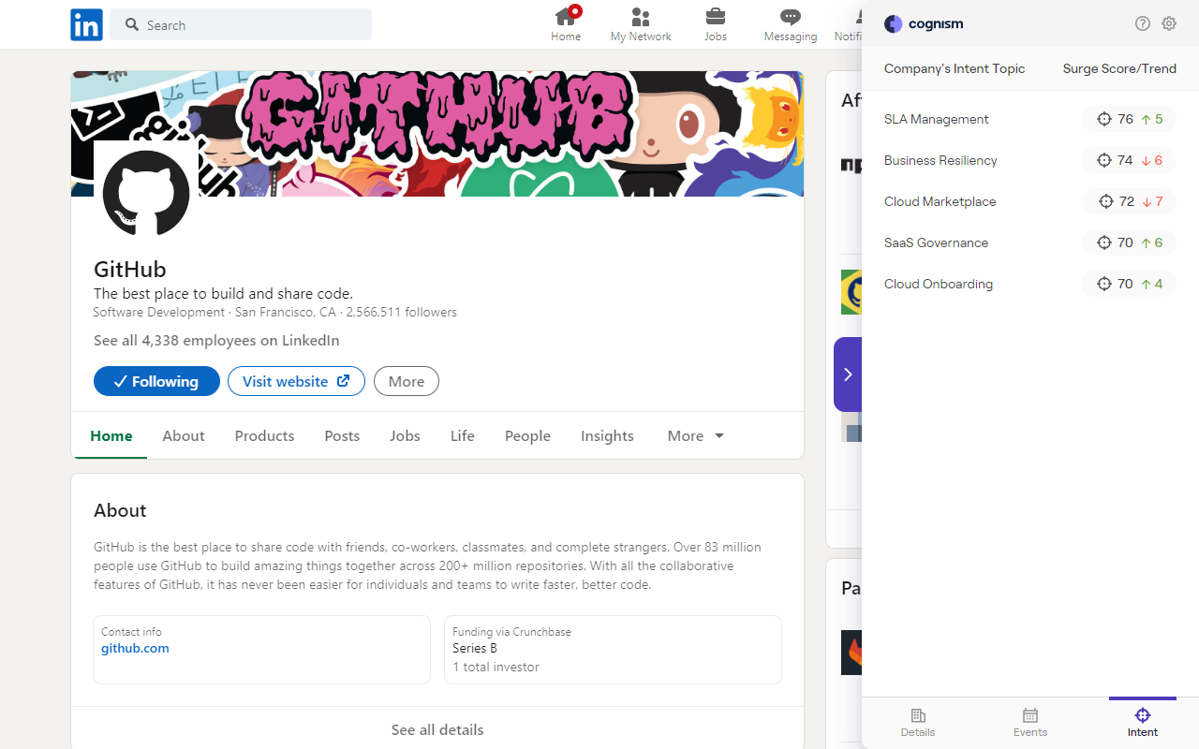Viewport: 1199px width, 749px height.
Task: Open the More button beside Visit website
Action: tap(406, 381)
